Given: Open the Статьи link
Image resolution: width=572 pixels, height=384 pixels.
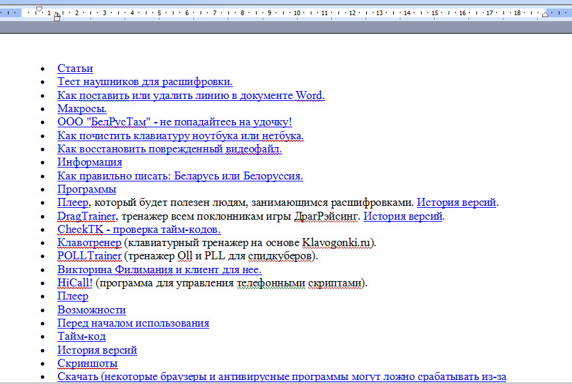Looking at the screenshot, I should click(x=75, y=69).
